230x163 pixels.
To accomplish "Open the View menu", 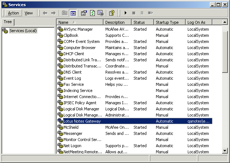I will pyautogui.click(x=28, y=13).
